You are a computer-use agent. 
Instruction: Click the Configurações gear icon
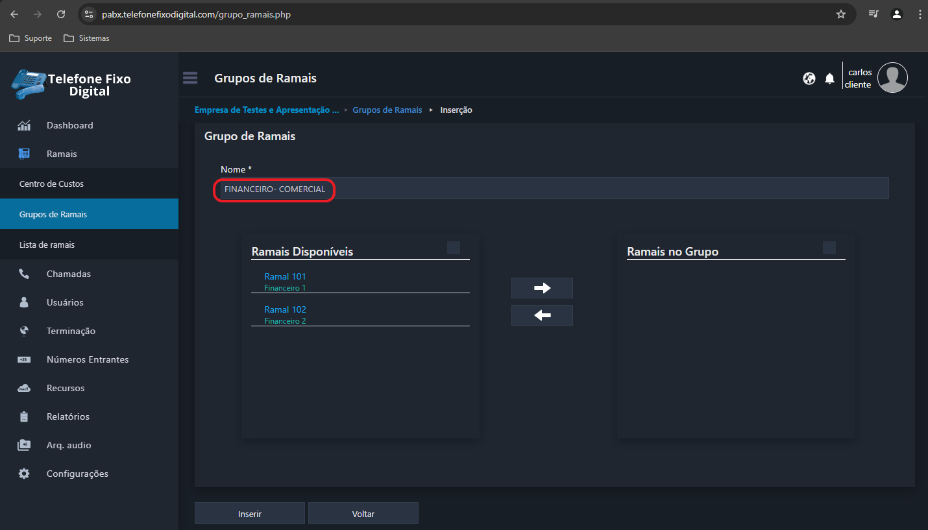tap(24, 474)
